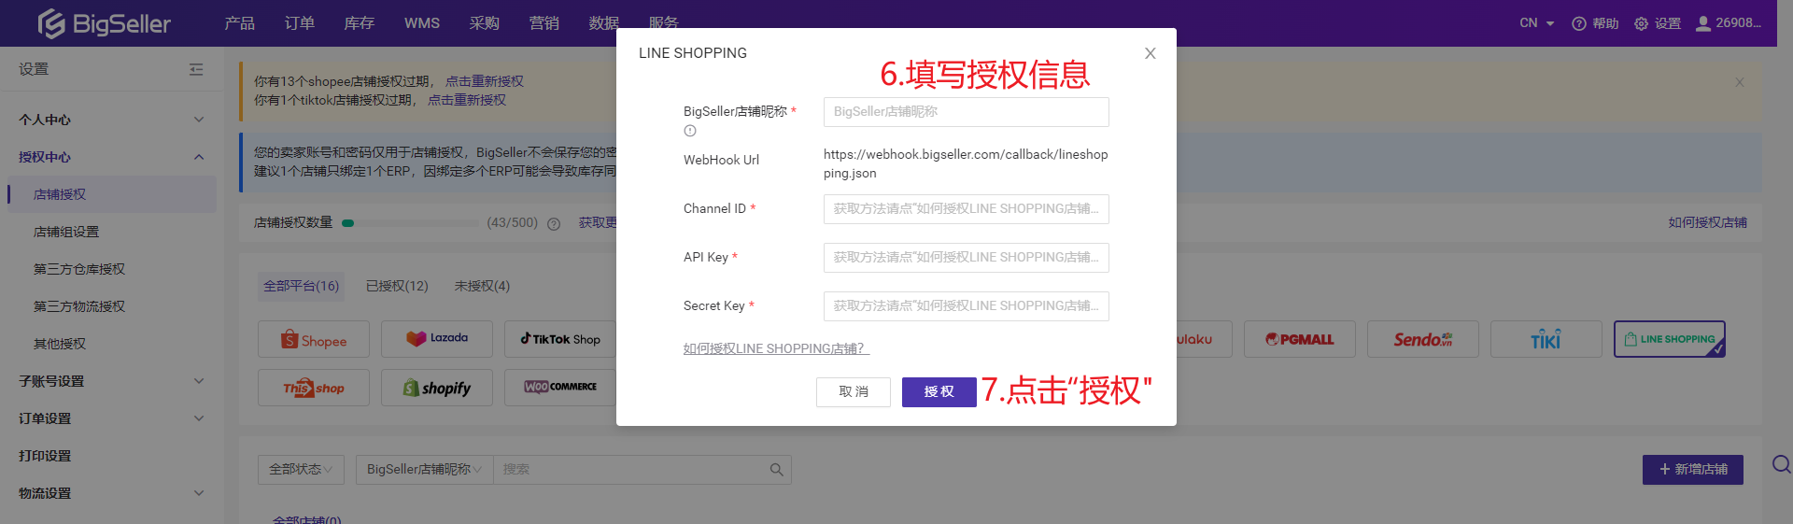
Task: Open CN language dropdown
Action: 1536,23
